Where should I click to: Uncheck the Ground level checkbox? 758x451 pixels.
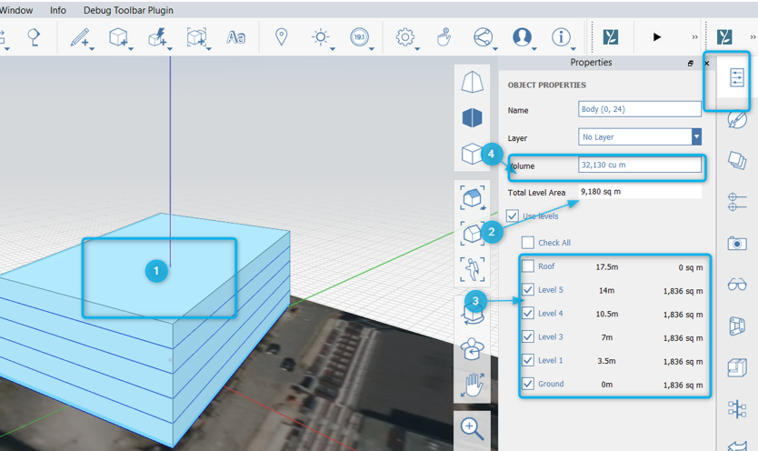tap(528, 384)
